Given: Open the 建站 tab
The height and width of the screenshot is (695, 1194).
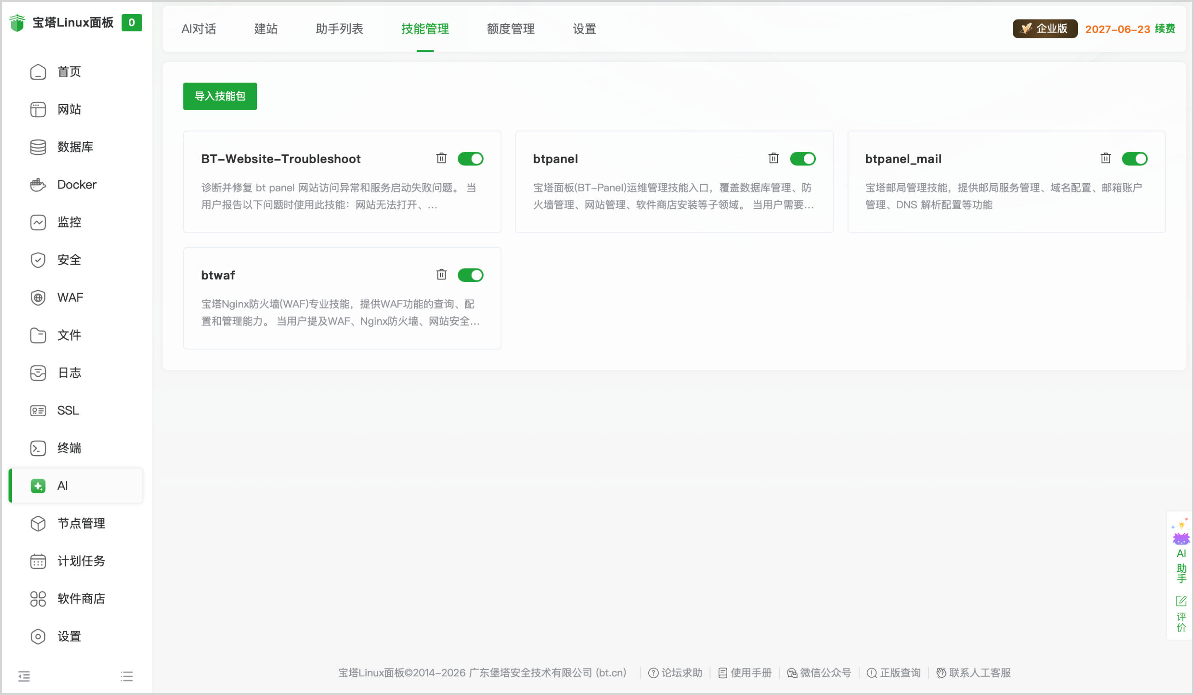Looking at the screenshot, I should pos(266,29).
